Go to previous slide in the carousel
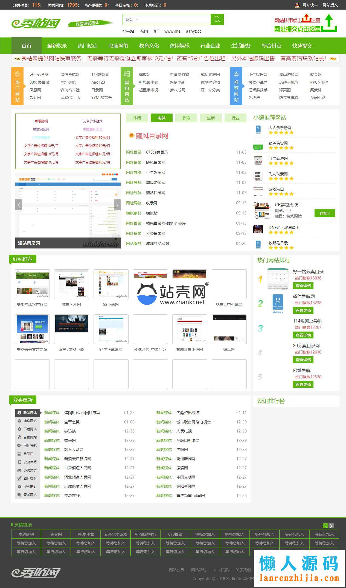 [x=19, y=205]
